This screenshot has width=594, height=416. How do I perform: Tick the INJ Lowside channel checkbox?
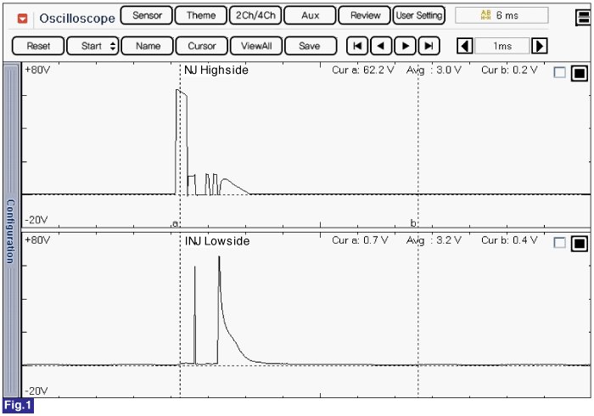coord(559,243)
